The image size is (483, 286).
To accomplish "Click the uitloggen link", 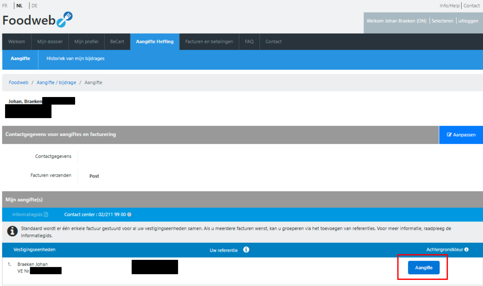I will 468,21.
